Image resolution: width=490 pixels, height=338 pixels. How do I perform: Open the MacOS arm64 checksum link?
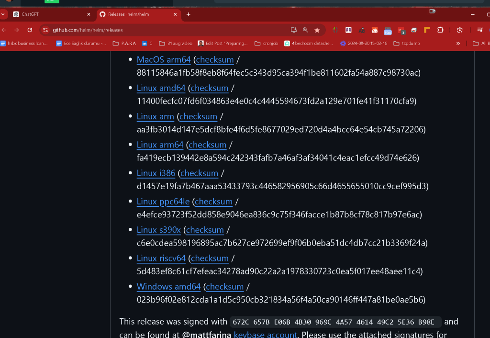click(x=215, y=59)
